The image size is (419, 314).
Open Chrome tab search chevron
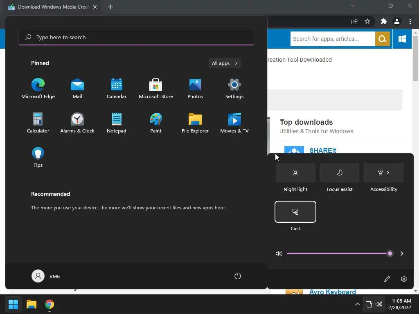click(353, 6)
